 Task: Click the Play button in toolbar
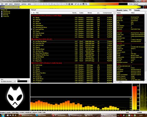pos(41,4)
